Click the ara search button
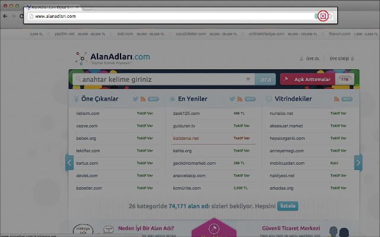380x237 pixels. coord(265,79)
